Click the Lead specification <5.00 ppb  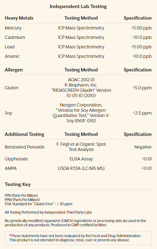point(142,47)
